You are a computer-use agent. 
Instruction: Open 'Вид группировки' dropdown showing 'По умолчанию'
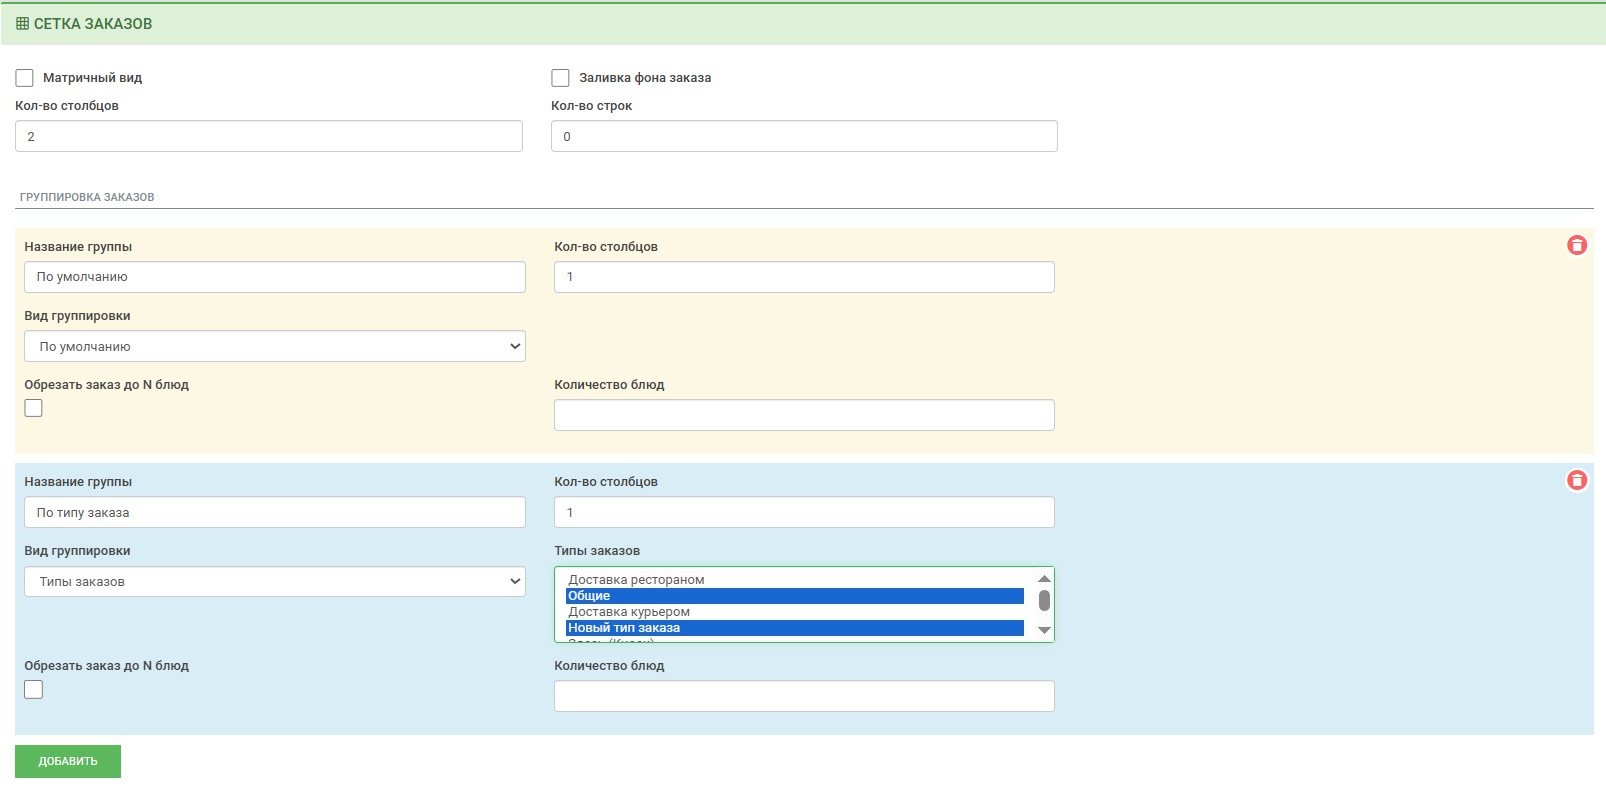tap(274, 347)
